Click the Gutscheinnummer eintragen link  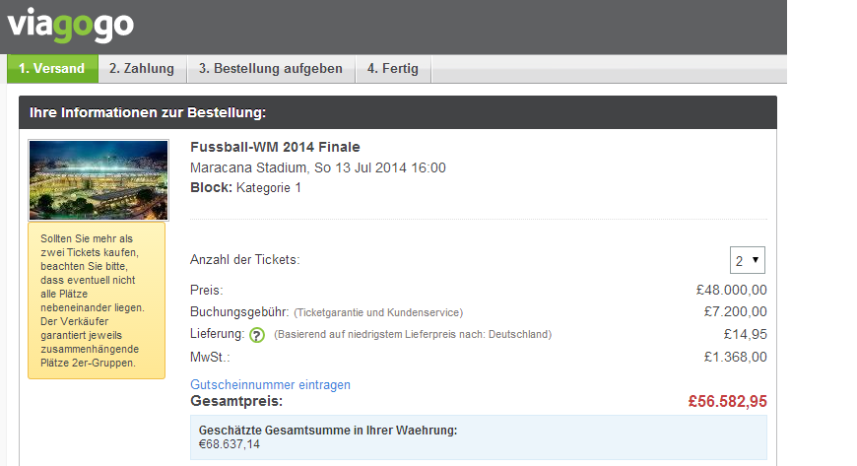270,384
